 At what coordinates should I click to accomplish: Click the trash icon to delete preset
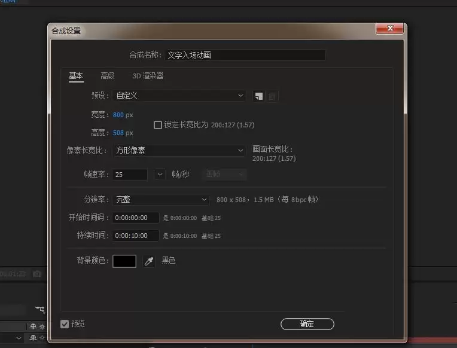point(272,96)
